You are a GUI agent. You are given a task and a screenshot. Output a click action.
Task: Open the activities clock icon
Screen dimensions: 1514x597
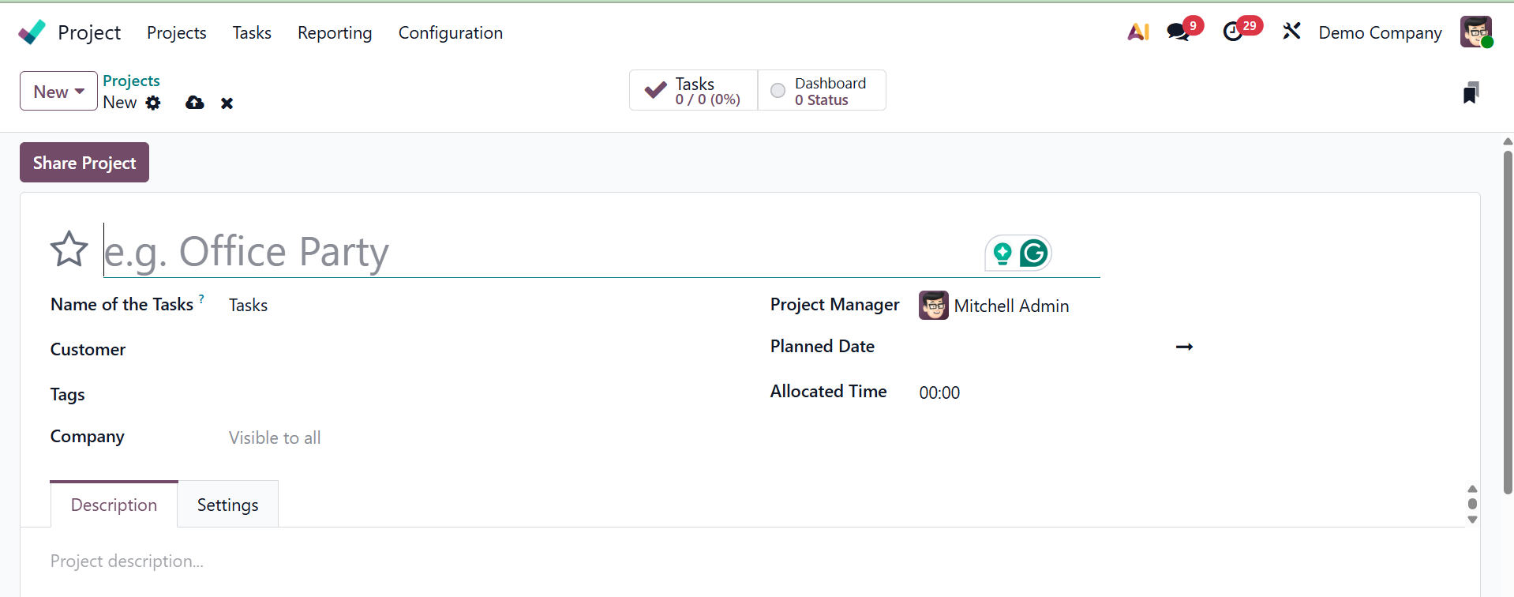click(x=1232, y=32)
